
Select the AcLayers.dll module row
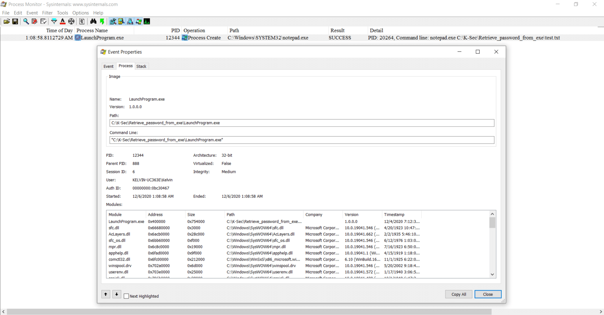pos(264,234)
